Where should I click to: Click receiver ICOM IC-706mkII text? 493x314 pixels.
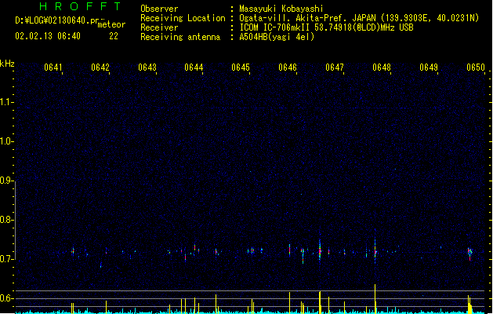pos(326,27)
